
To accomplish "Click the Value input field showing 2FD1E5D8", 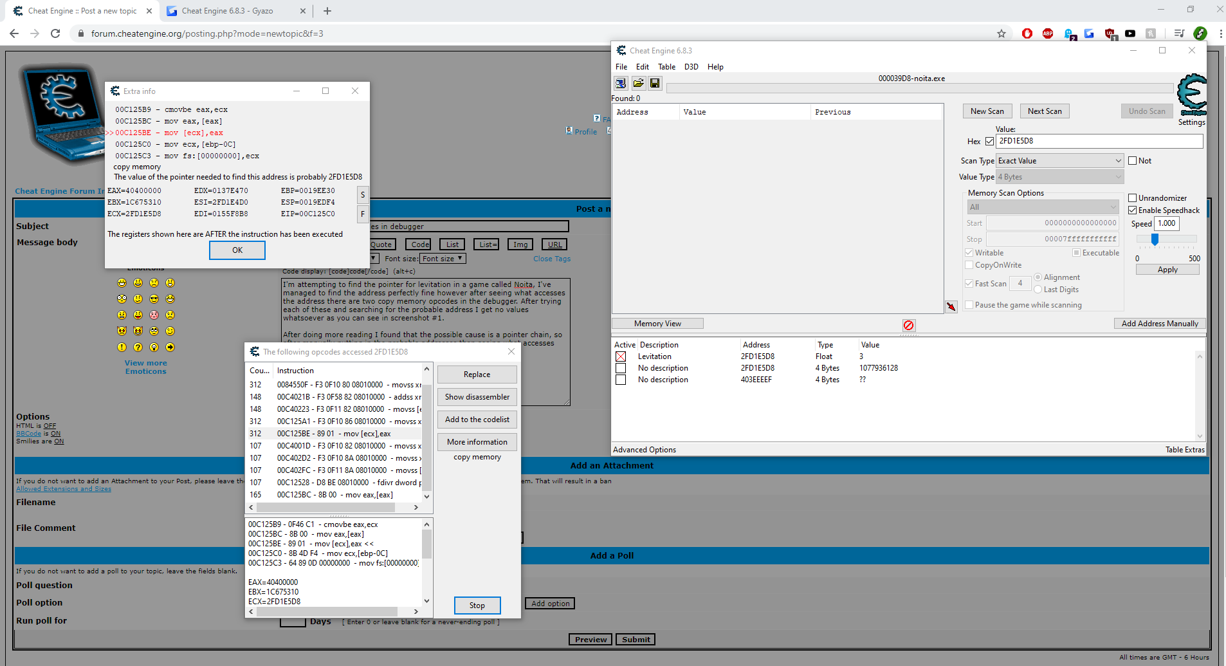I will pyautogui.click(x=1100, y=141).
